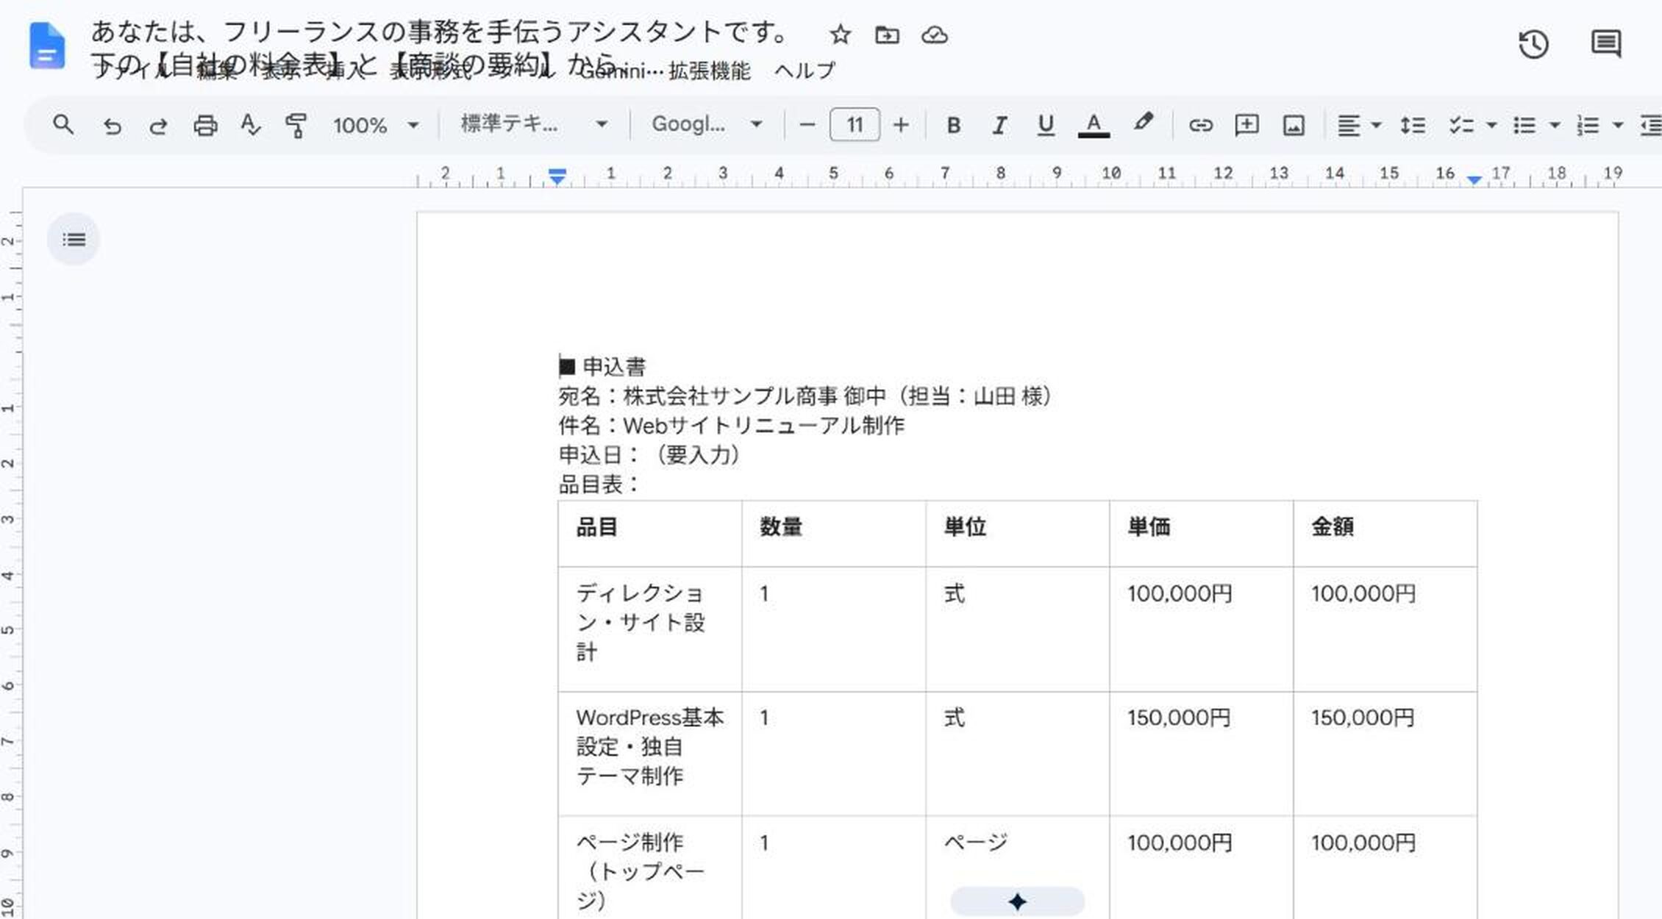Screen dimensions: 1662x919
Task: Open the comments panel icon
Action: click(1606, 44)
